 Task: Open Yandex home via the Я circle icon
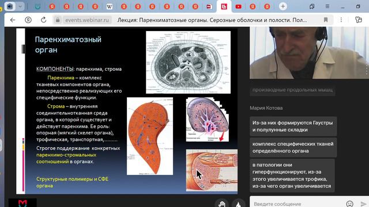point(28,20)
